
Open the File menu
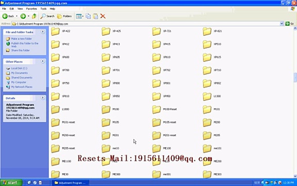[4, 9]
